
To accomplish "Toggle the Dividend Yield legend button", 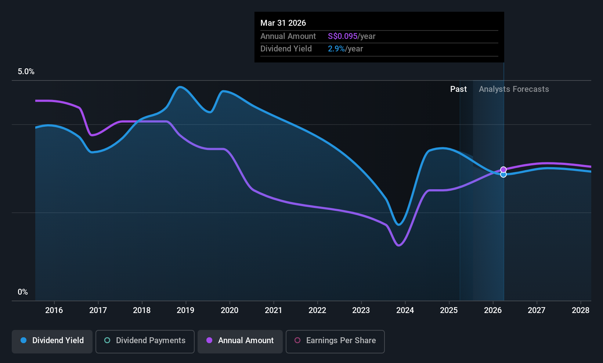I will (52, 342).
